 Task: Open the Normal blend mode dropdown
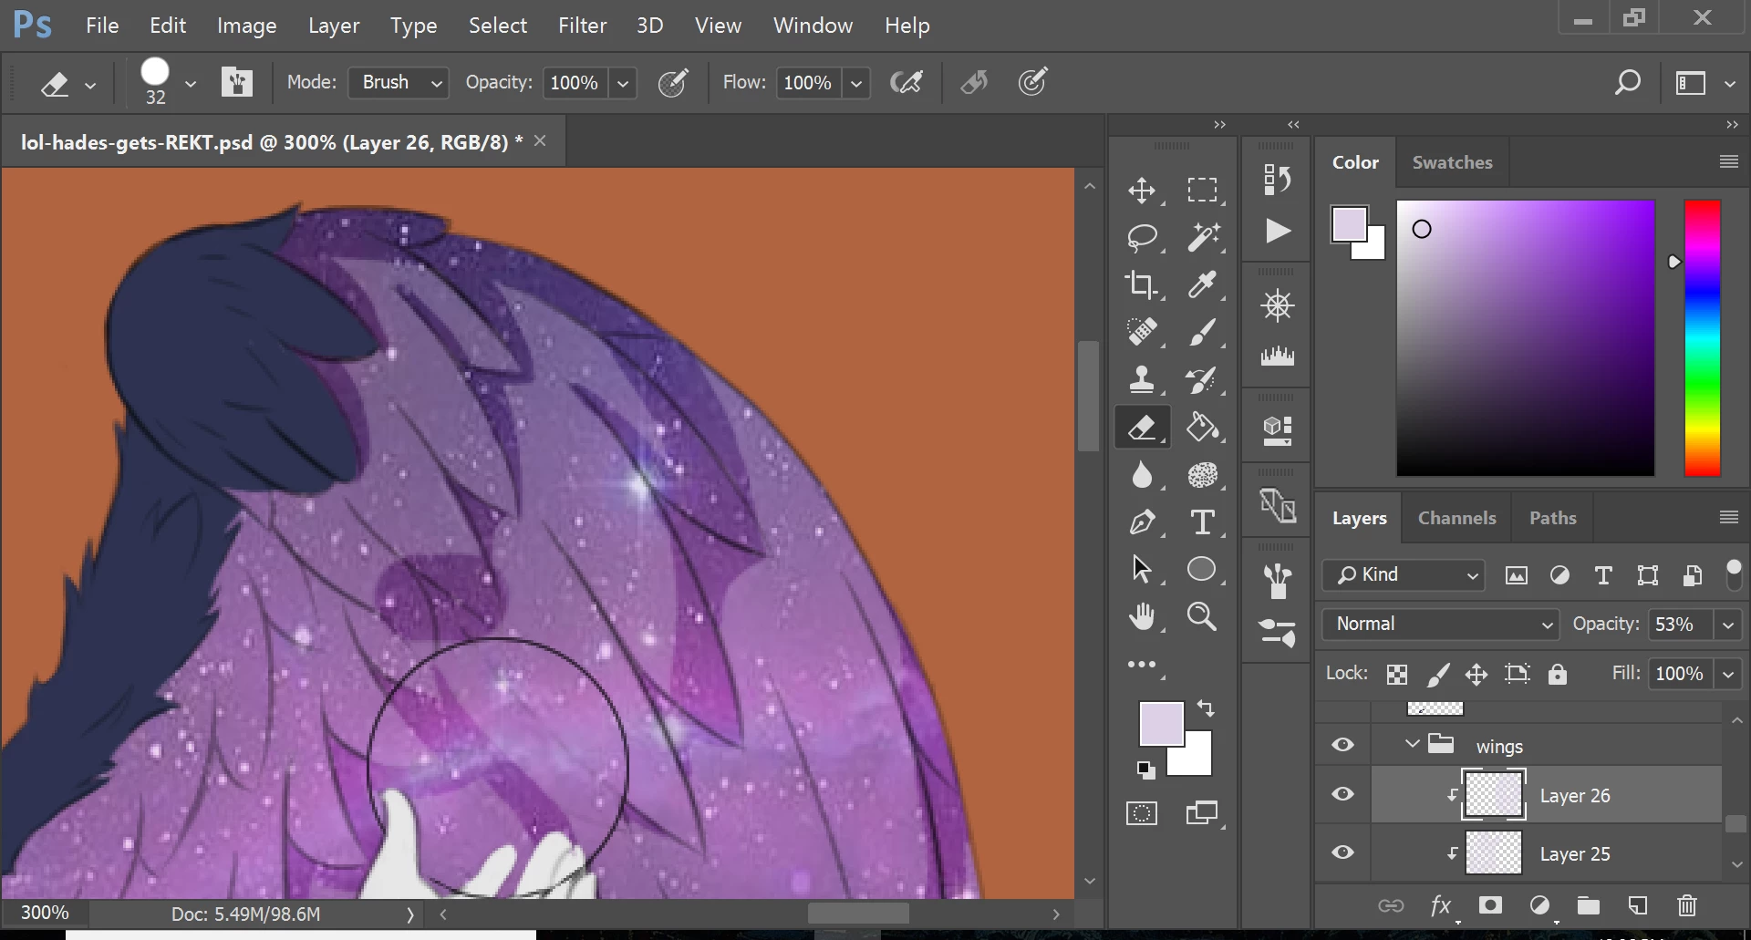(1441, 624)
